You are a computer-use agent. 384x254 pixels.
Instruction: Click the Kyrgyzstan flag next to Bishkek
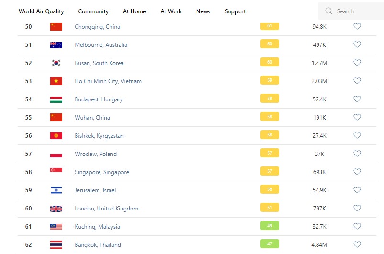(56, 136)
